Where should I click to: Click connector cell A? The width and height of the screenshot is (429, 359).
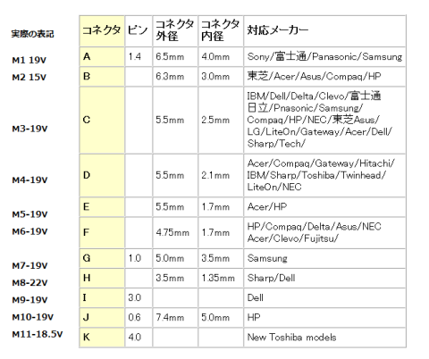pos(102,56)
